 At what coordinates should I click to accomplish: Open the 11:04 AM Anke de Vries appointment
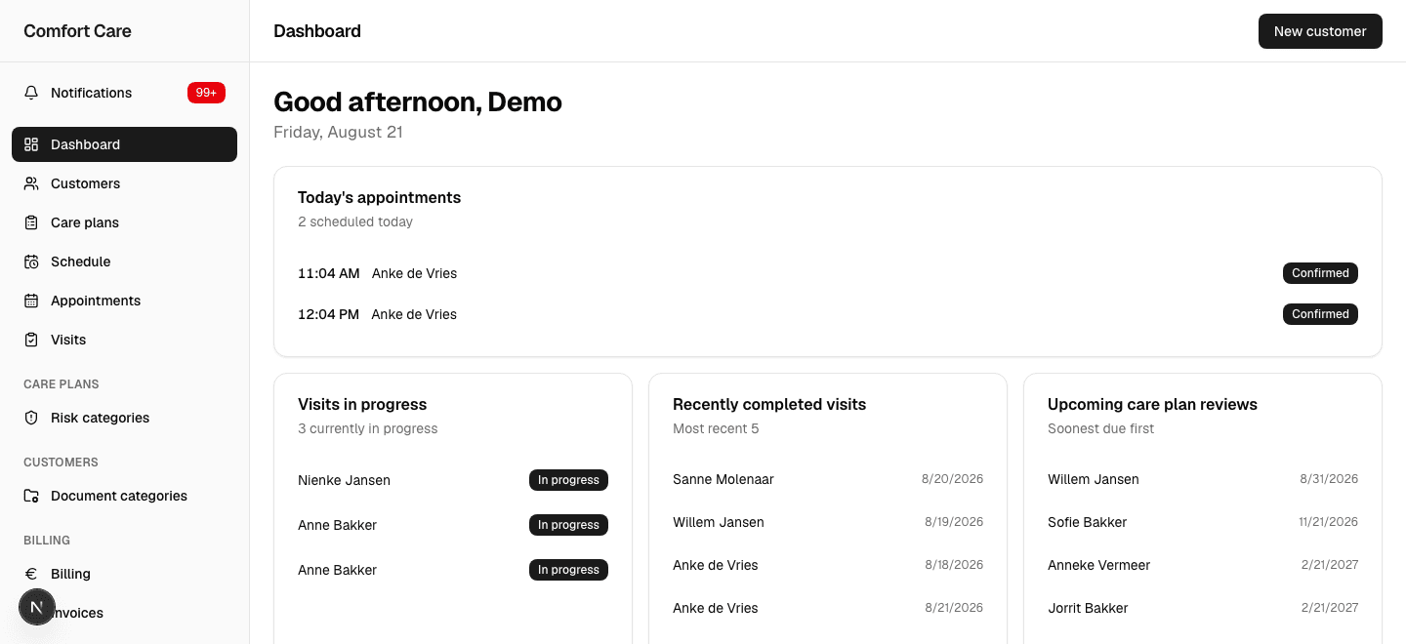(828, 273)
